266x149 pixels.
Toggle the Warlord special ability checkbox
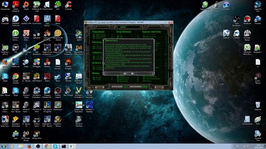144,81
